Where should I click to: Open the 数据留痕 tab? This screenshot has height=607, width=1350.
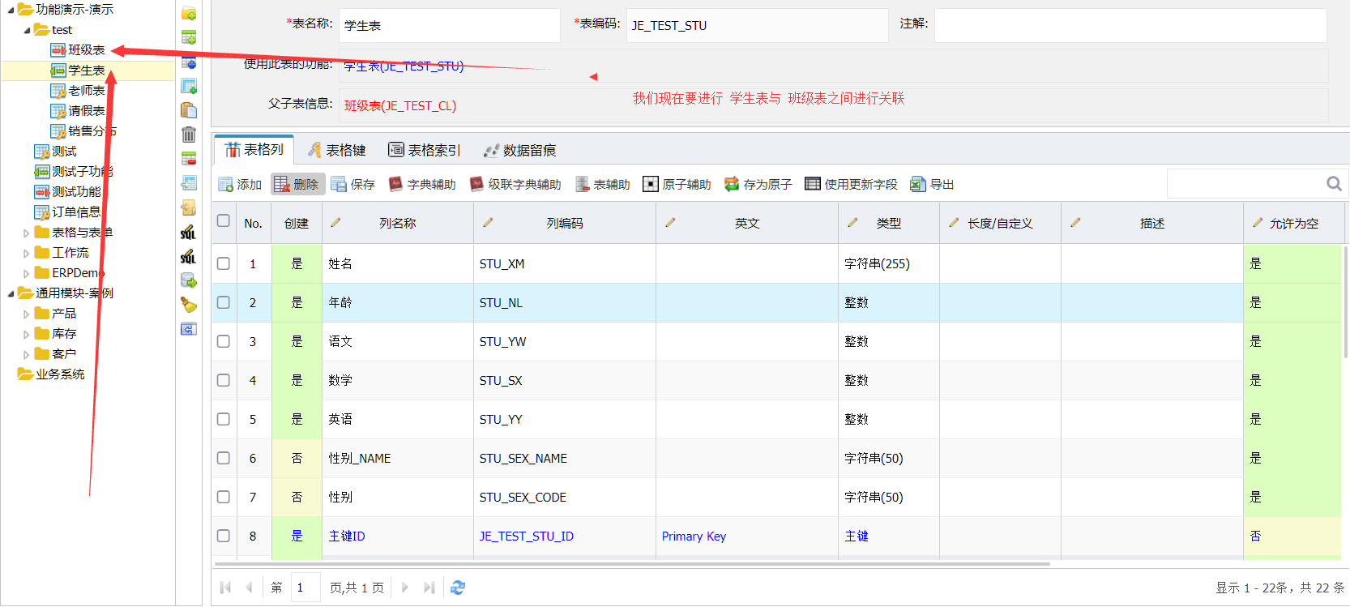519,150
